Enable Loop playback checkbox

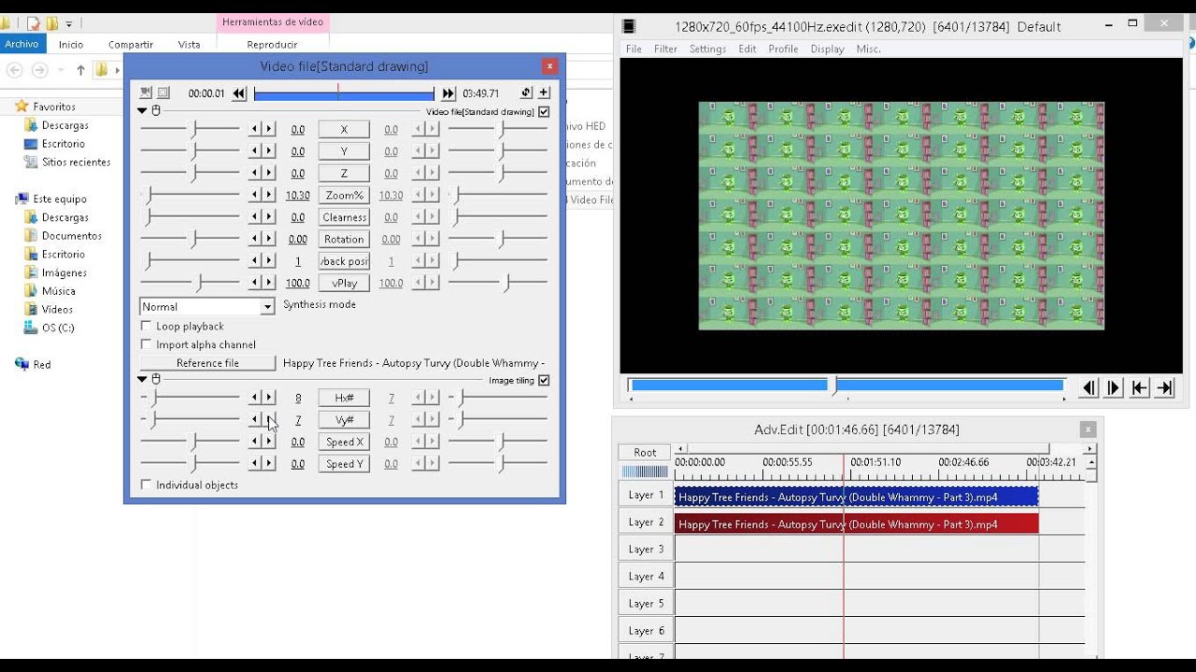coord(146,326)
